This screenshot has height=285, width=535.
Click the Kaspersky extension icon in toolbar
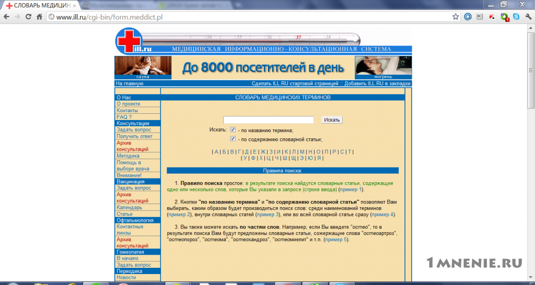click(x=492, y=17)
